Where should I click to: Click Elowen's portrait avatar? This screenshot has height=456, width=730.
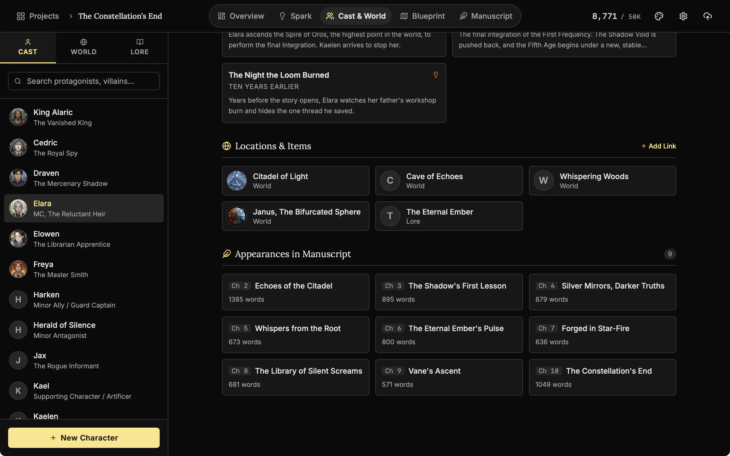point(18,239)
